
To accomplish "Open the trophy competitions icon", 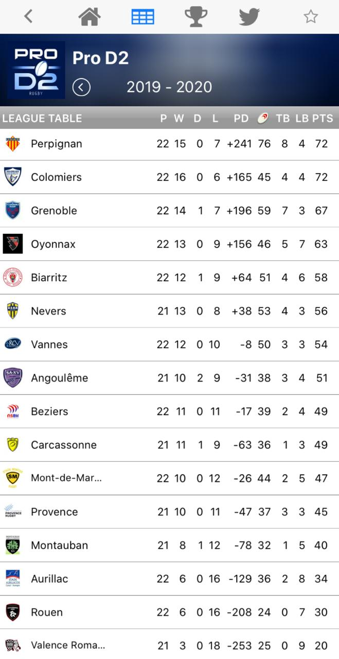I will tap(195, 16).
